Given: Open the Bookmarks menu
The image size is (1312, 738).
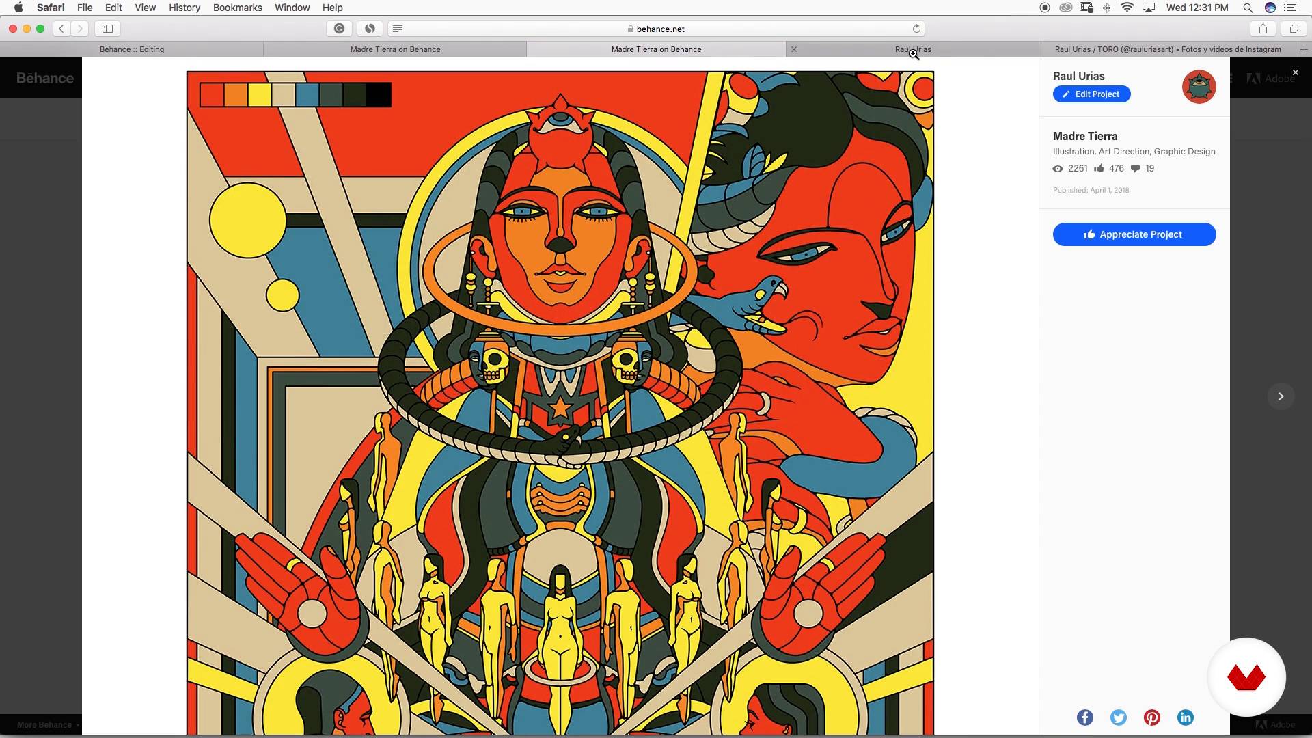Looking at the screenshot, I should tap(237, 8).
